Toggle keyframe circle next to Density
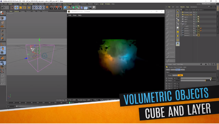219x124 pixels. [x=166, y=78]
